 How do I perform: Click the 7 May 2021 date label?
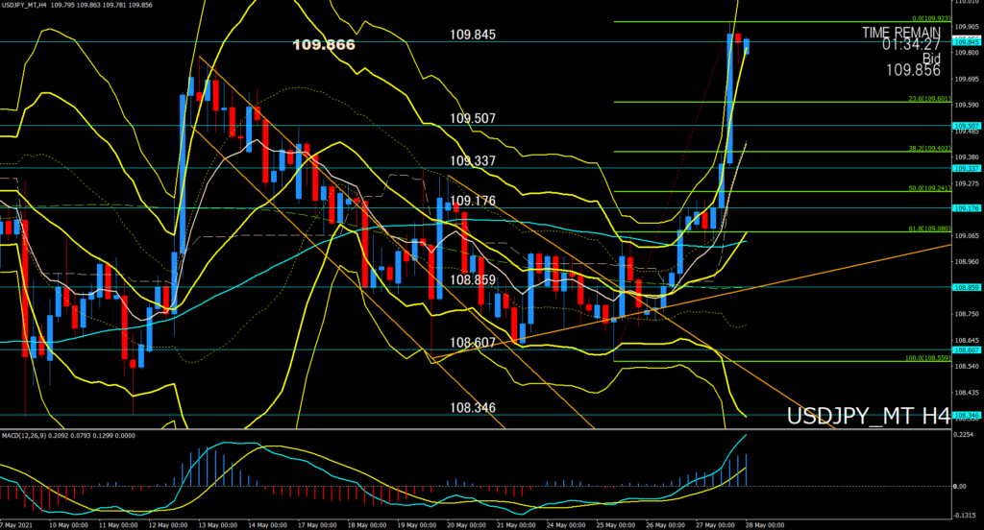point(16,525)
